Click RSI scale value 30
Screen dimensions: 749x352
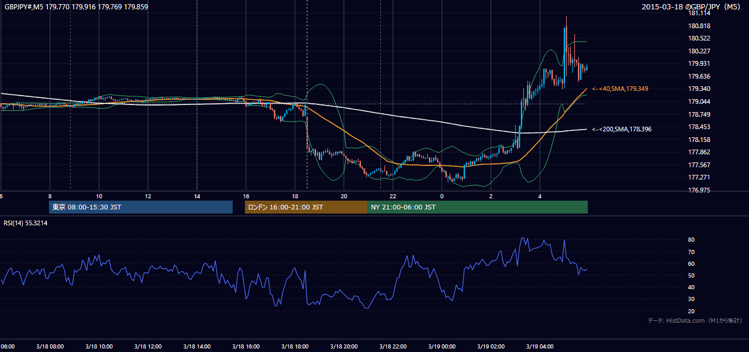pyautogui.click(x=692, y=299)
